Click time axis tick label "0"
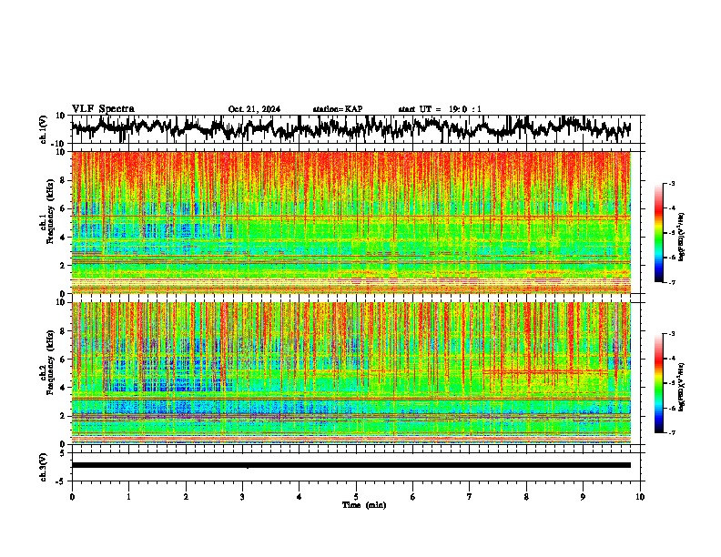The width and height of the screenshot is (721, 557). [72, 497]
